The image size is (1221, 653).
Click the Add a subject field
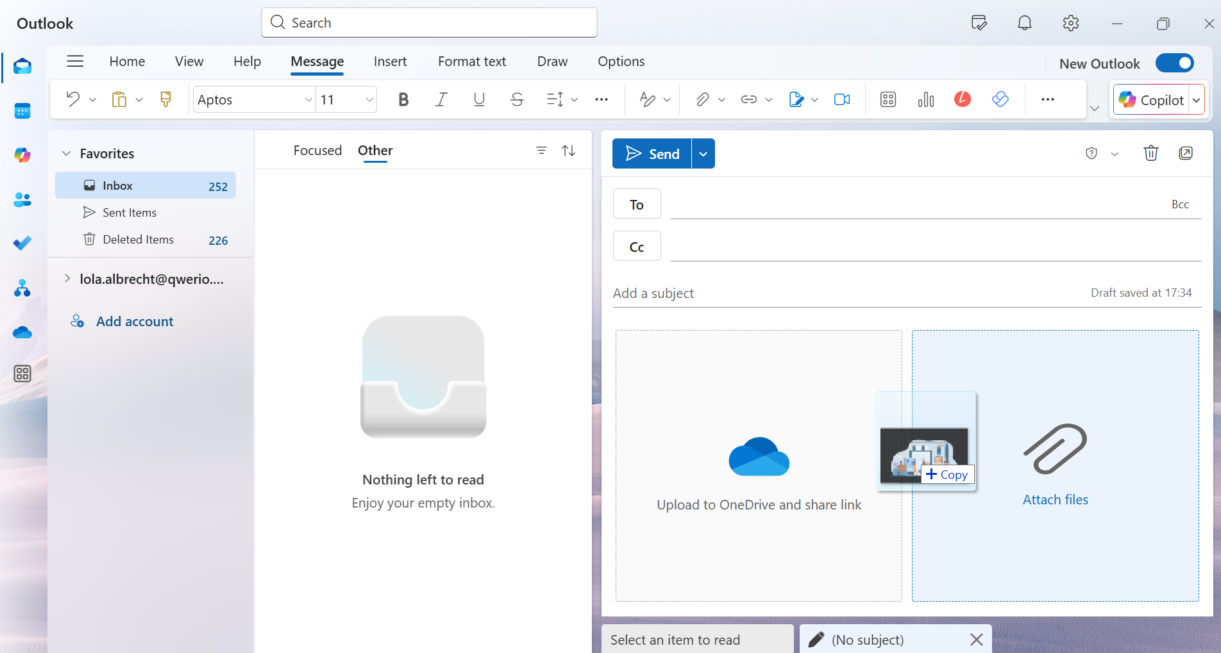pos(846,293)
